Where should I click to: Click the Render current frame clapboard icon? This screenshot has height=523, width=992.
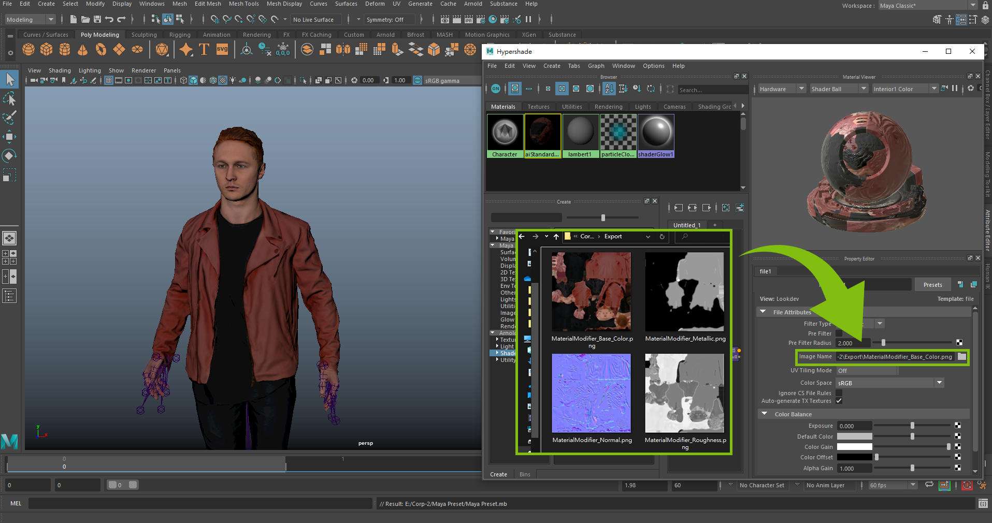457,19
